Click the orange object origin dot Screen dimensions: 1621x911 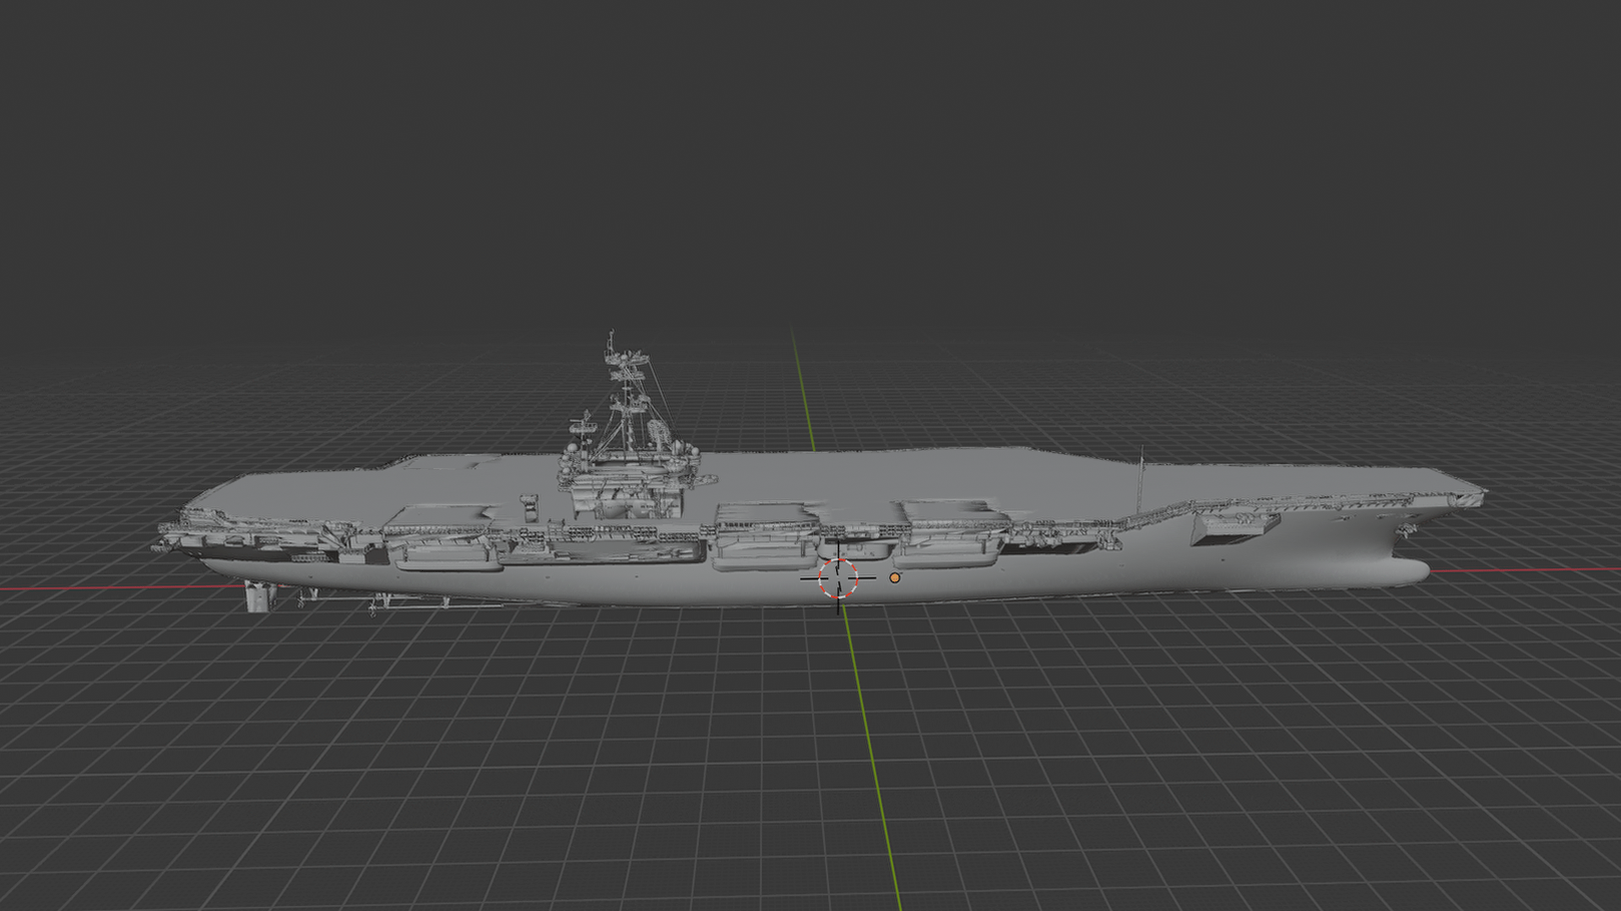[x=895, y=578]
